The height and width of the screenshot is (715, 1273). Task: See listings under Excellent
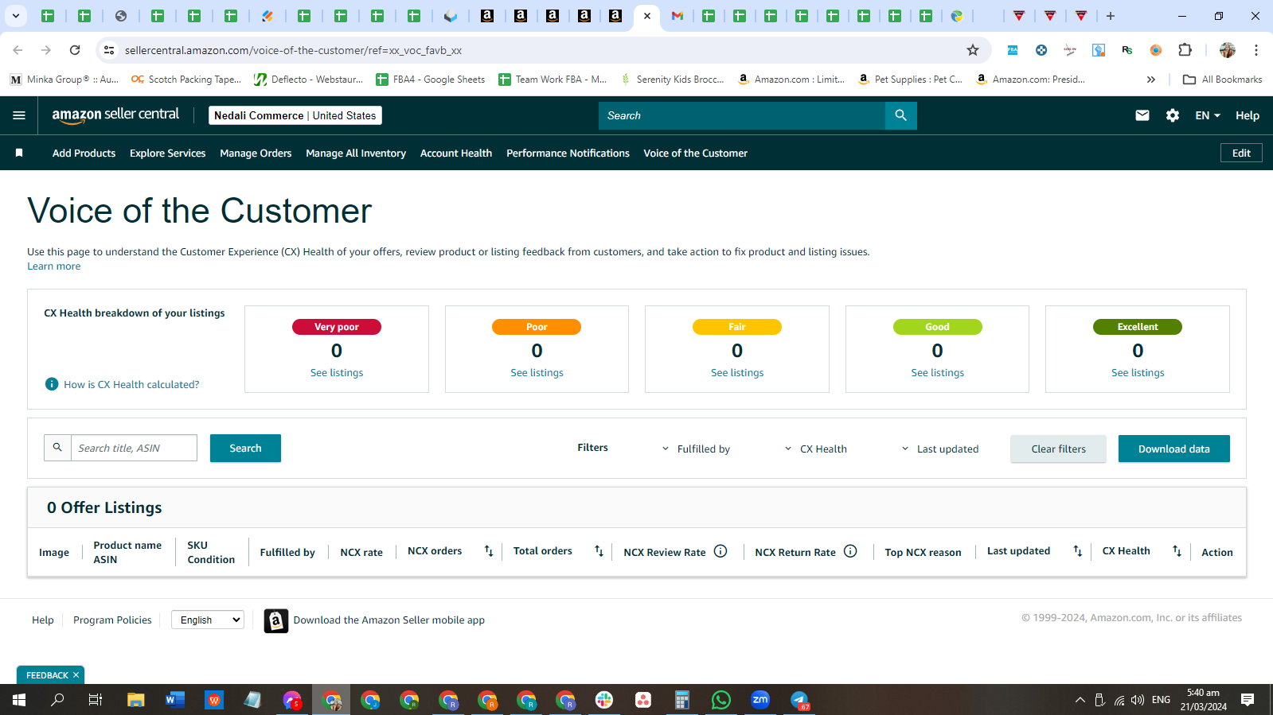click(1138, 372)
